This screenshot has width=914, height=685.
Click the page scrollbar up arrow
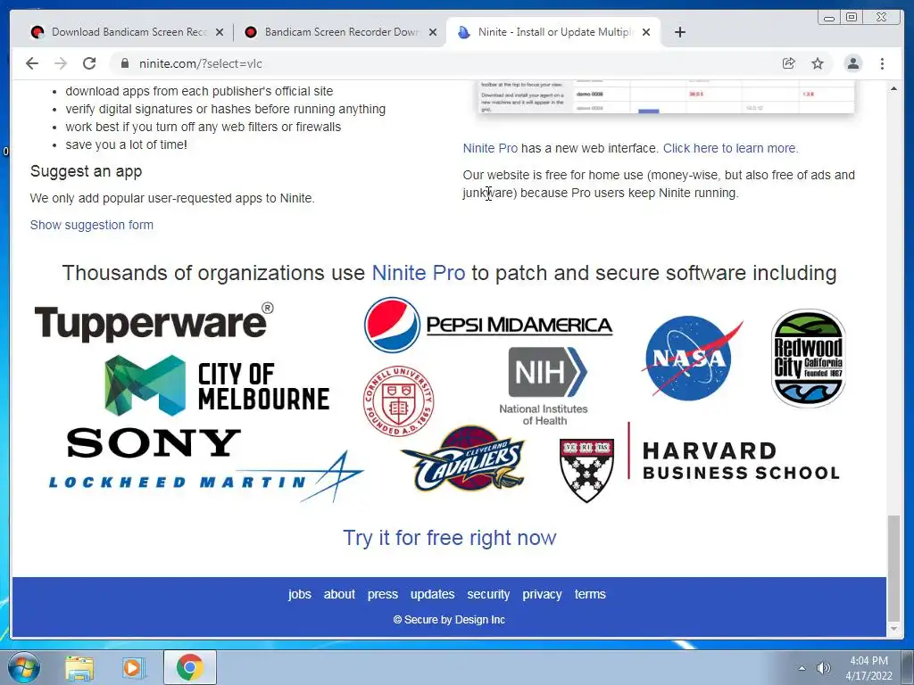(x=893, y=88)
